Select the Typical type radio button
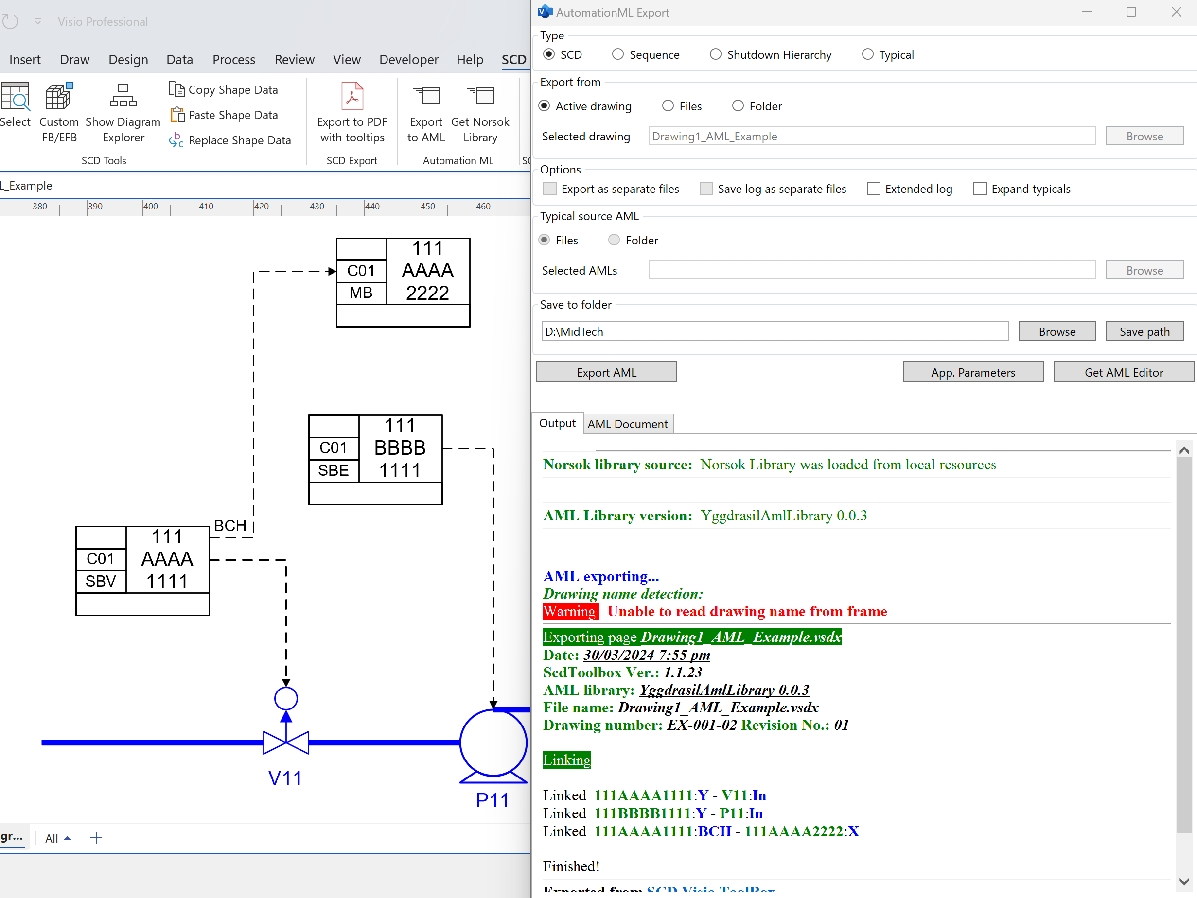Image resolution: width=1197 pixels, height=898 pixels. click(x=867, y=54)
